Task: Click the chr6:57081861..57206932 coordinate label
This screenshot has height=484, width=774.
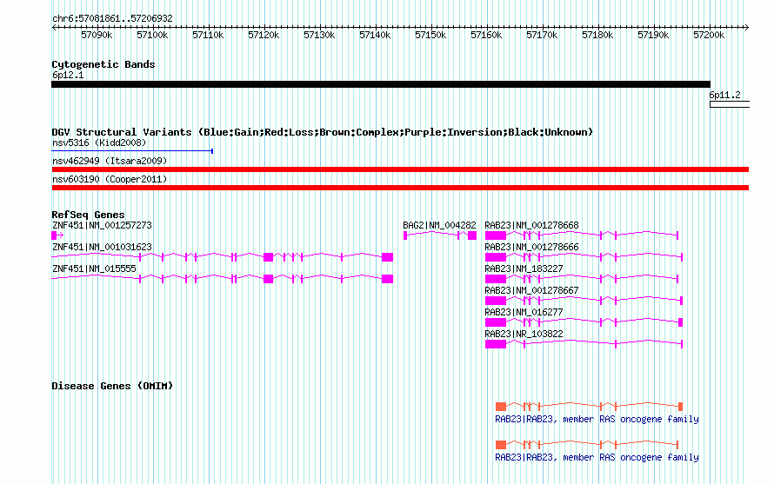Action: (112, 18)
